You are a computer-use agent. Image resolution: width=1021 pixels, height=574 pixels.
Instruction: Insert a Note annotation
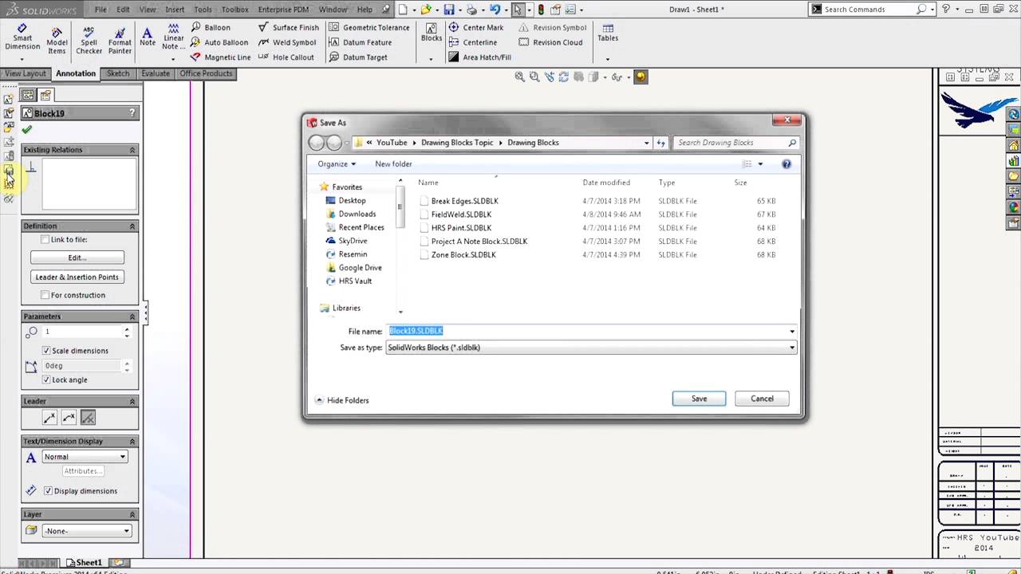tap(148, 37)
